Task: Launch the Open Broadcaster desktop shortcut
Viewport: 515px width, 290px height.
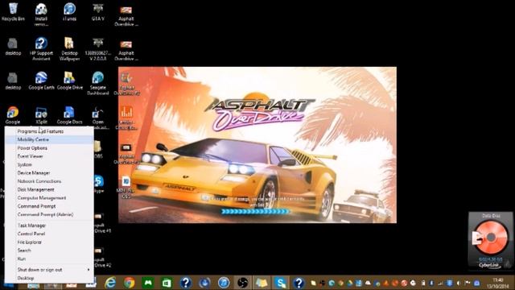Action: (x=98, y=118)
